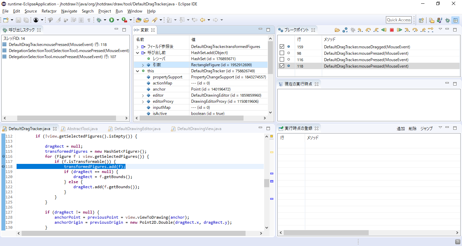This screenshot has height=246, width=462.
Task: Click the Open Task folder icon
Action: click(146, 20)
